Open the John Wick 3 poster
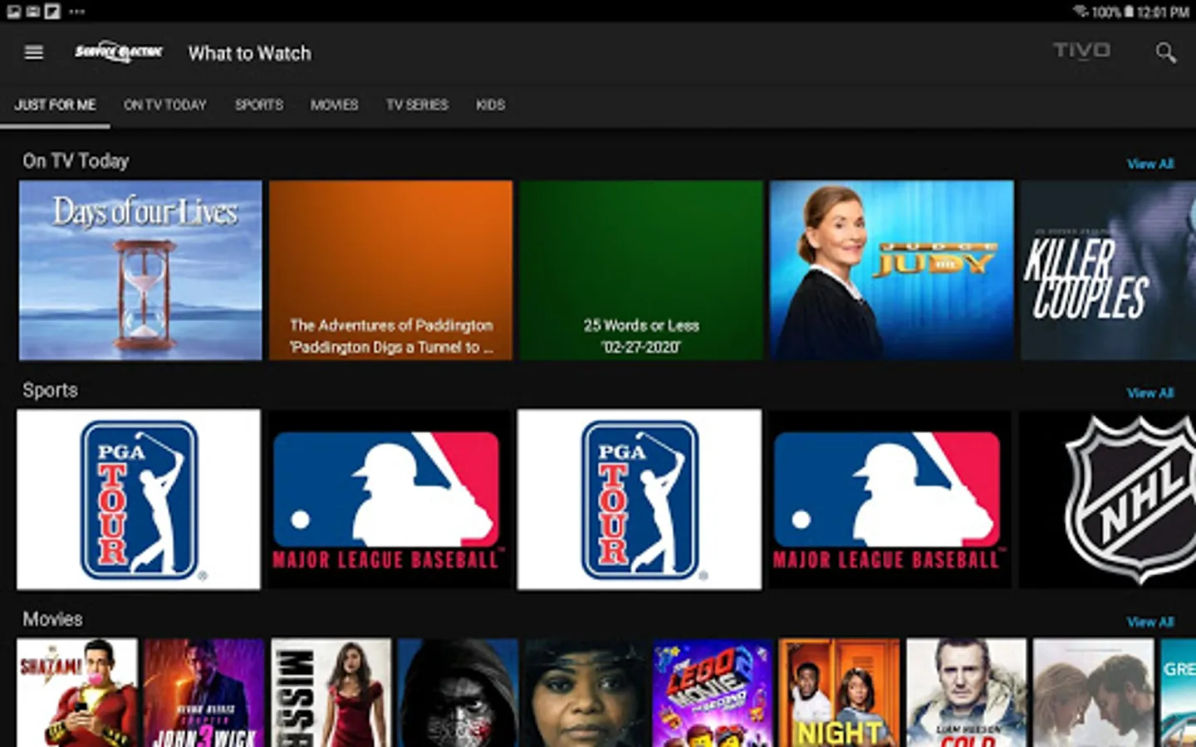 (x=203, y=692)
